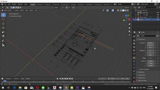Toggle X-ray view icon
Viewport: 160px width, 90px height.
click(118, 10)
